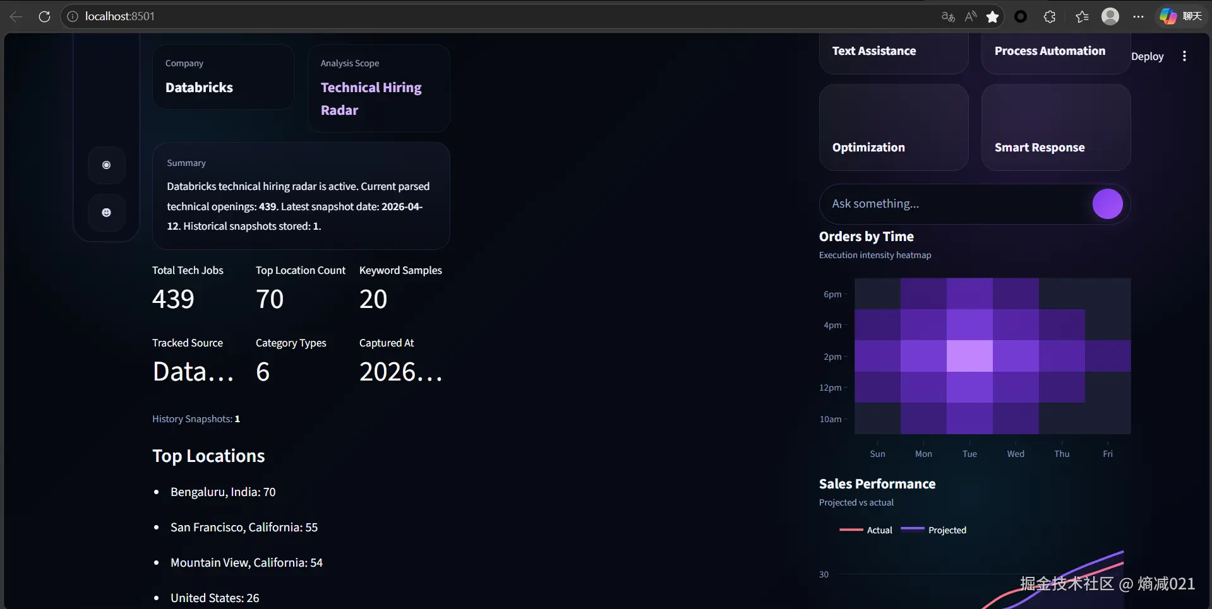Click the Top Location Count value 70

[270, 299]
